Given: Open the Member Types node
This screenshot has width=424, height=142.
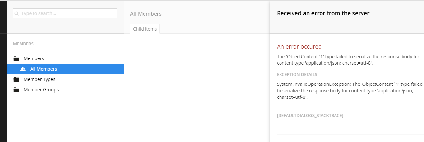Looking at the screenshot, I should [39, 79].
